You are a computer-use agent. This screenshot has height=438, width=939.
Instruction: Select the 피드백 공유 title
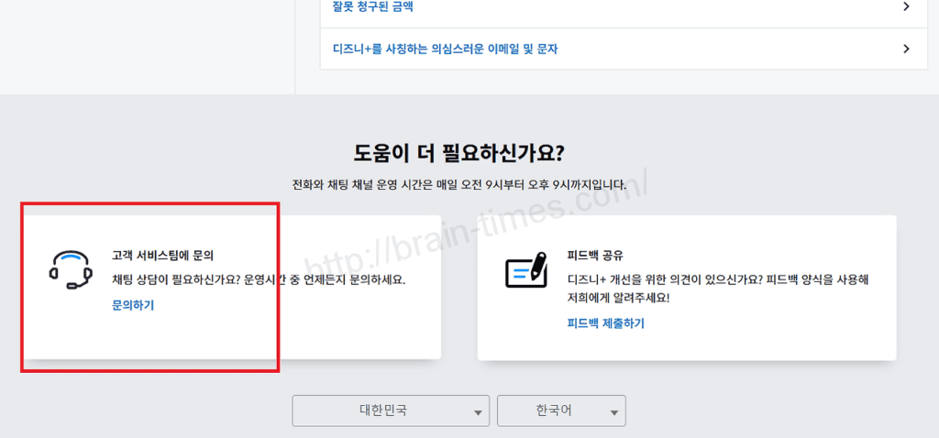pos(595,256)
